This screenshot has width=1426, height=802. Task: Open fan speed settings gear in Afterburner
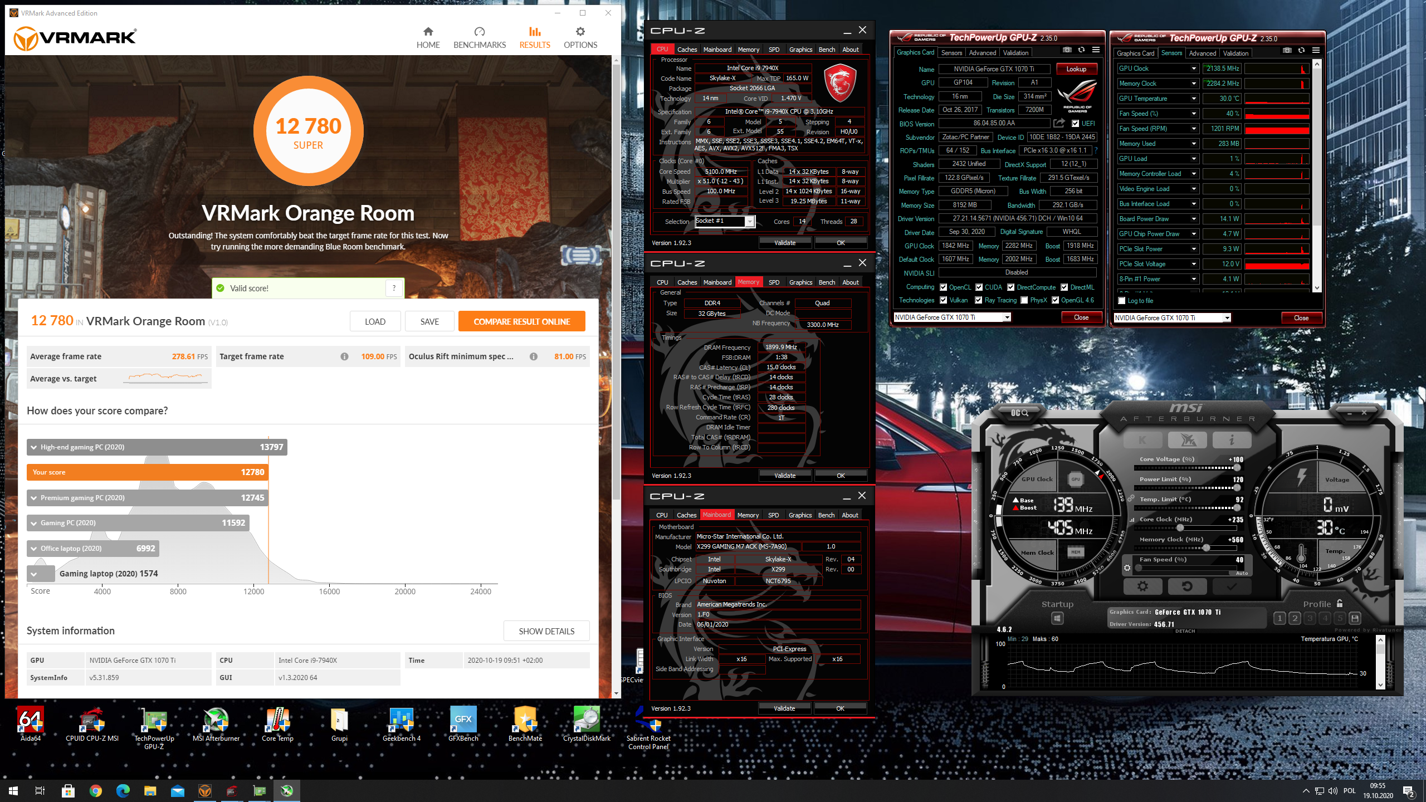click(x=1127, y=568)
